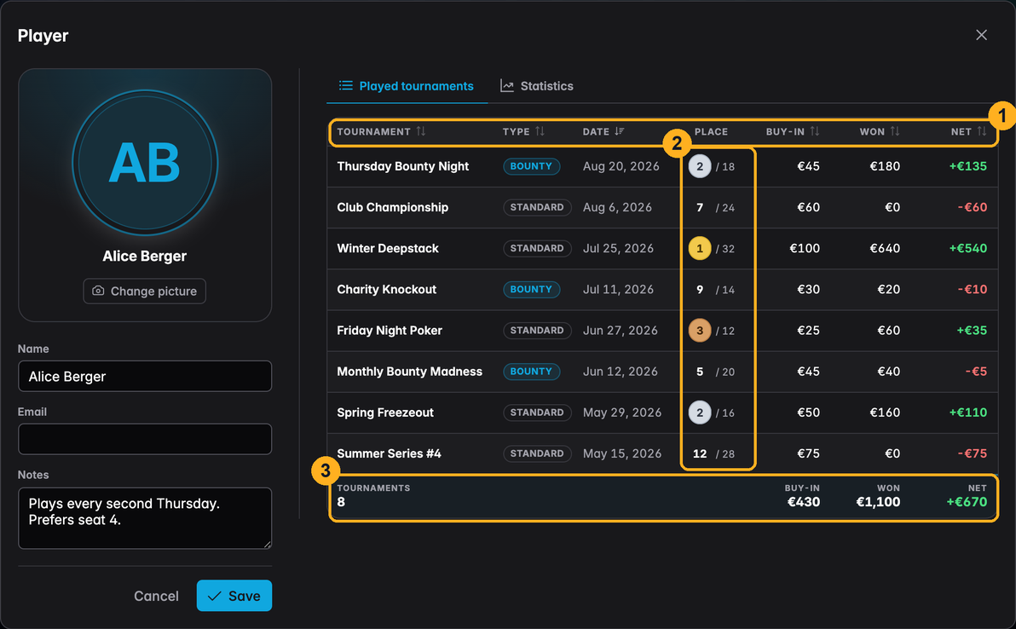Click the +€540 net value
The image size is (1016, 629).
click(968, 248)
